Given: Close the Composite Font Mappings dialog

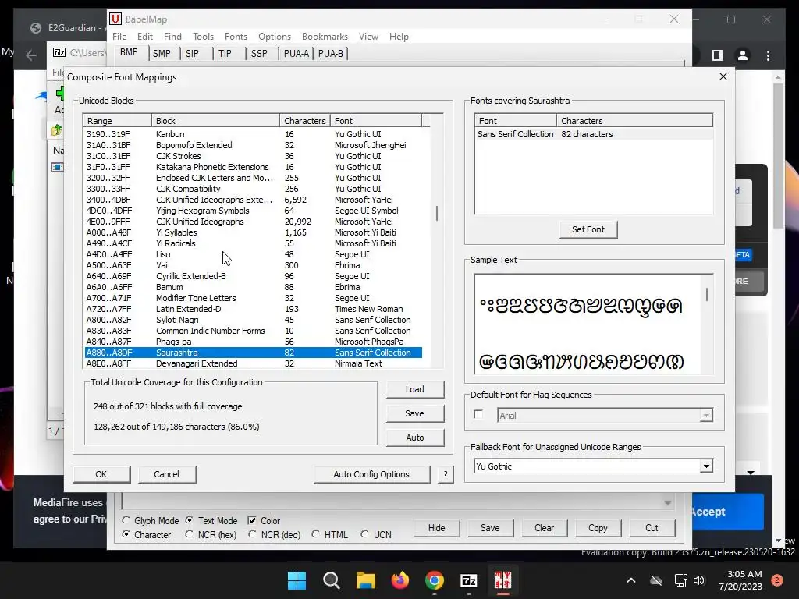Looking at the screenshot, I should point(723,76).
